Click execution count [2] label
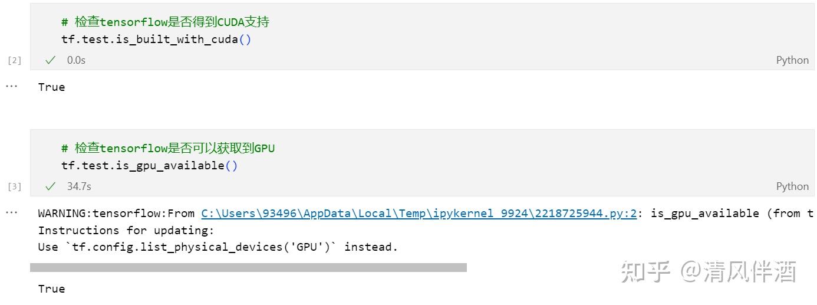This screenshot has width=817, height=305. pyautogui.click(x=14, y=60)
